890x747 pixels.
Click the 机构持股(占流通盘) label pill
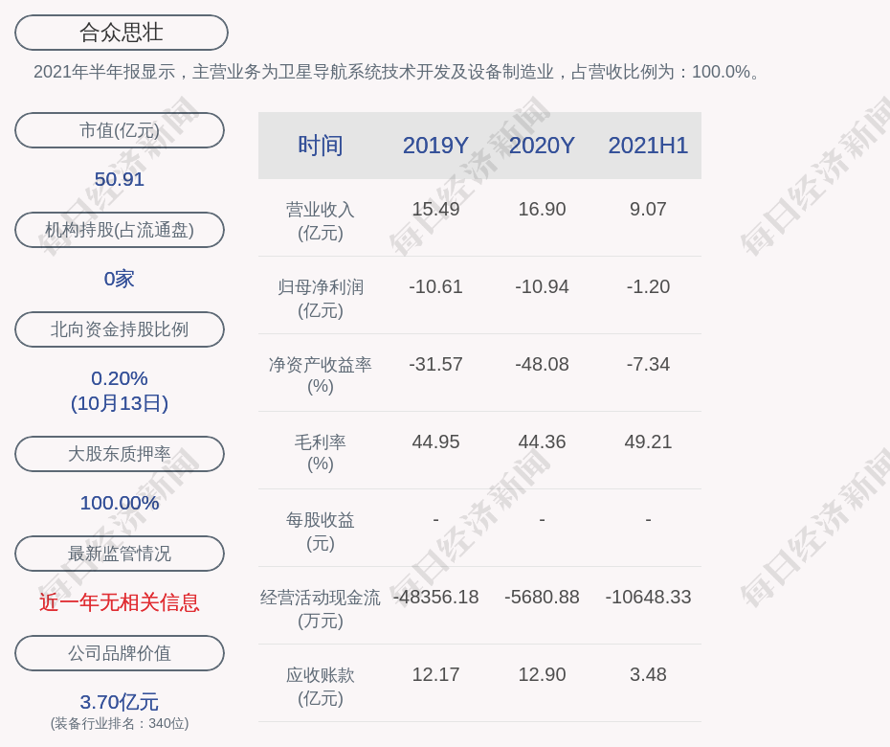click(x=120, y=230)
